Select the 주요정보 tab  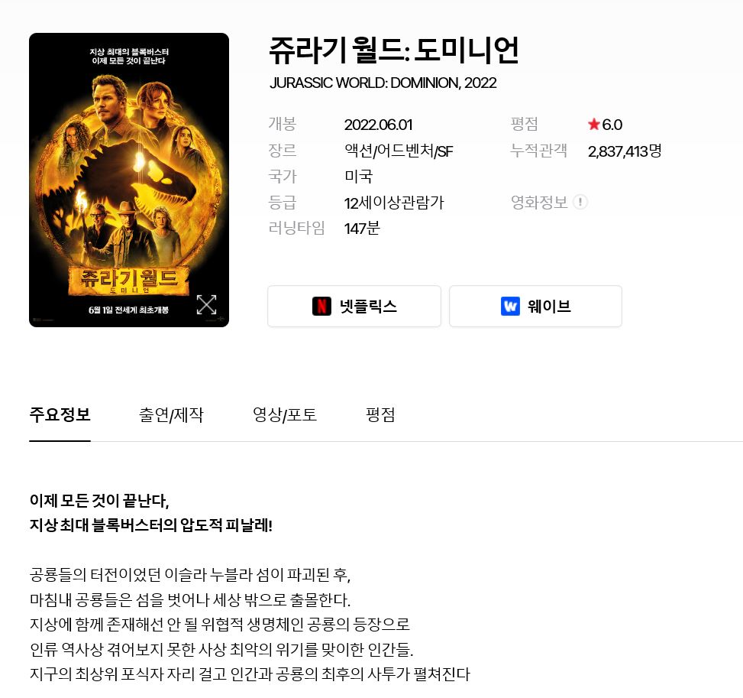pyautogui.click(x=60, y=414)
